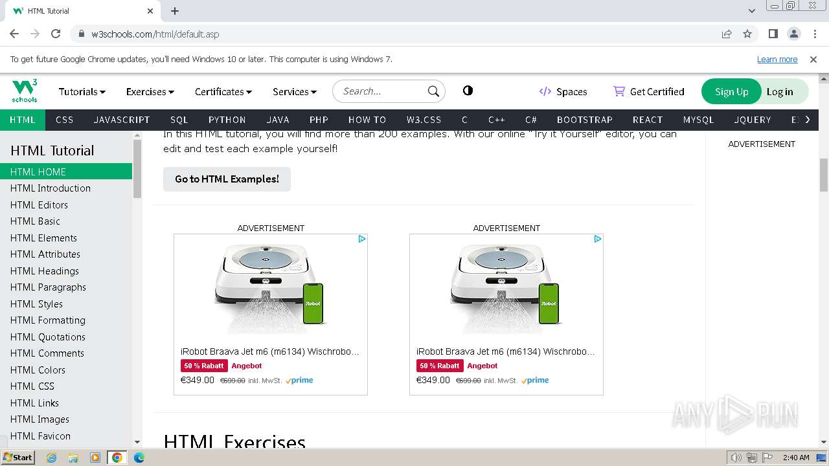Toggle dark mode contrast icon

coord(468,91)
